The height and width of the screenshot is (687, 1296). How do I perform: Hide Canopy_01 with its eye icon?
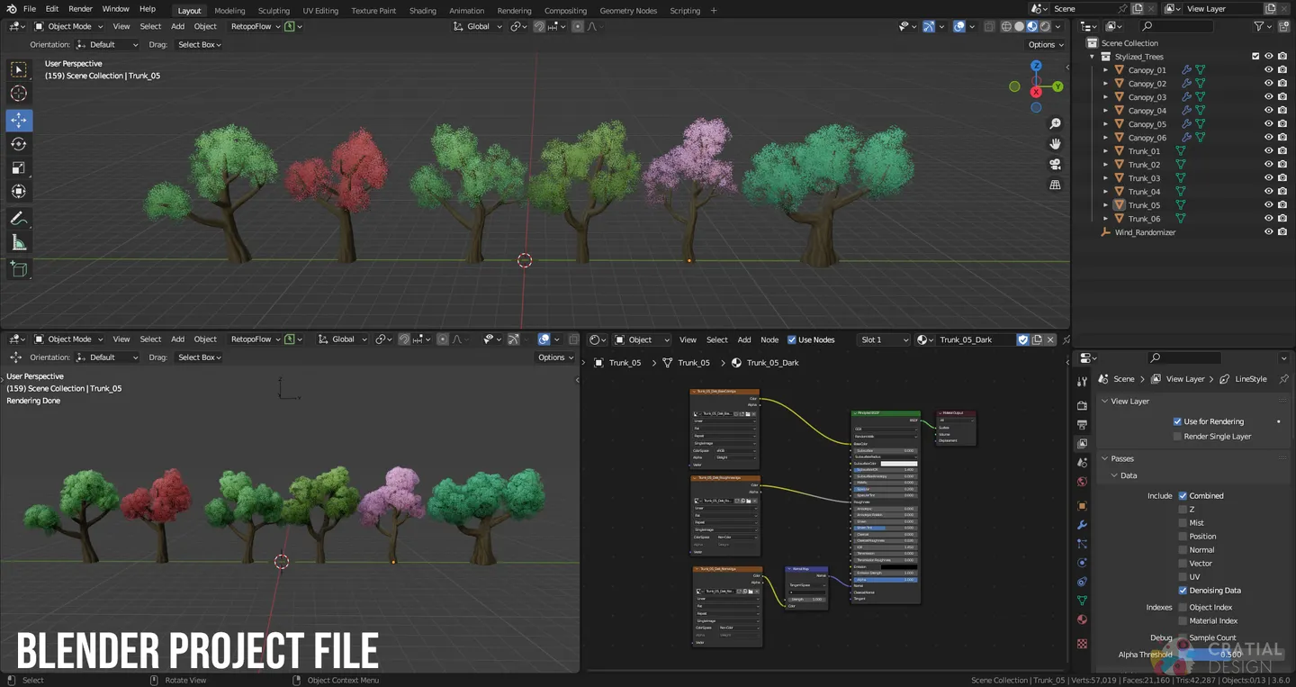[x=1268, y=70]
